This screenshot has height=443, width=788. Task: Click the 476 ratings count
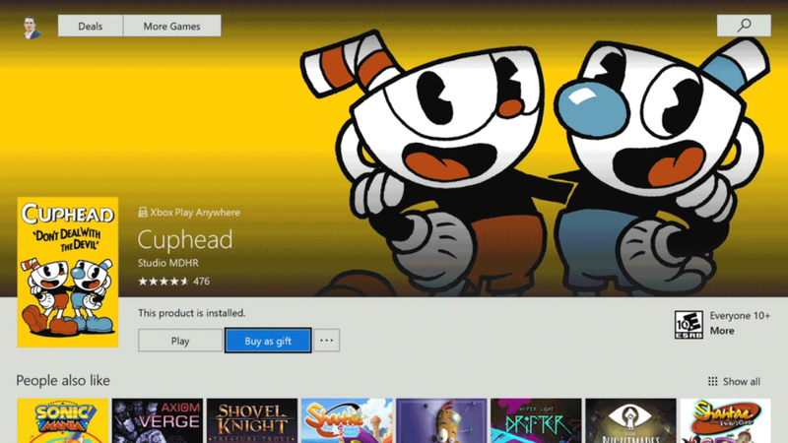(x=202, y=282)
